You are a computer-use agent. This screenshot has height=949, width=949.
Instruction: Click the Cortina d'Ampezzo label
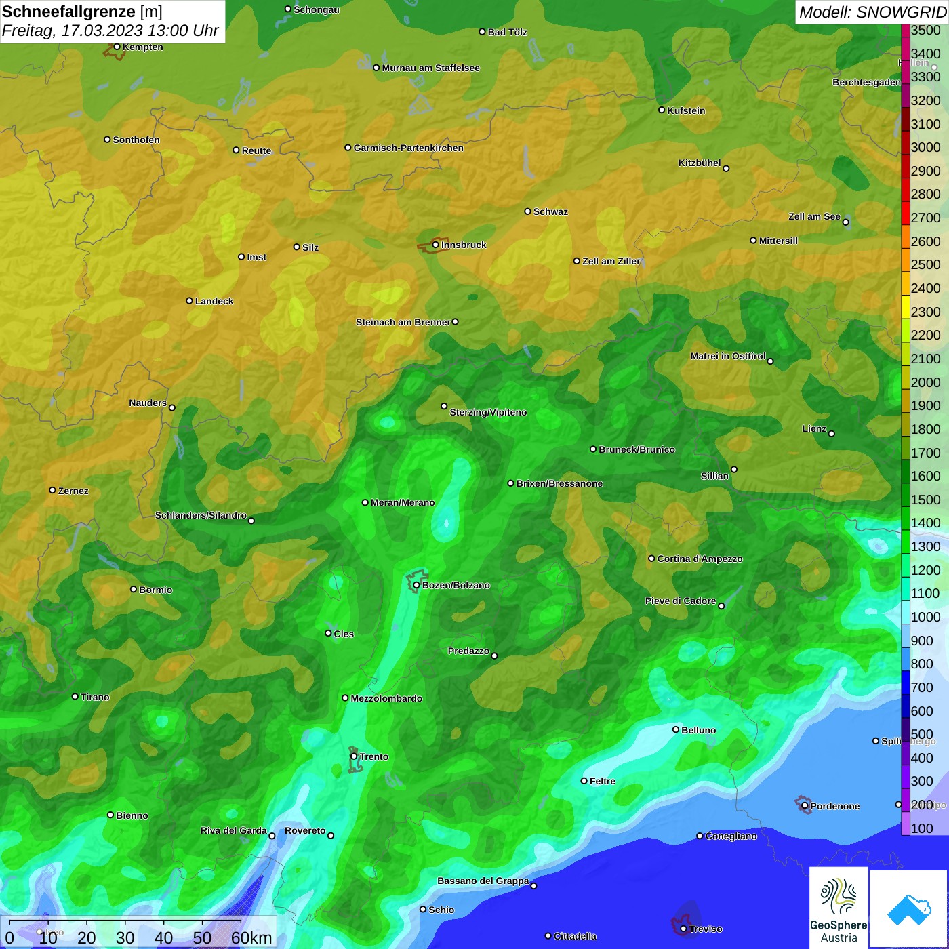[x=700, y=559]
